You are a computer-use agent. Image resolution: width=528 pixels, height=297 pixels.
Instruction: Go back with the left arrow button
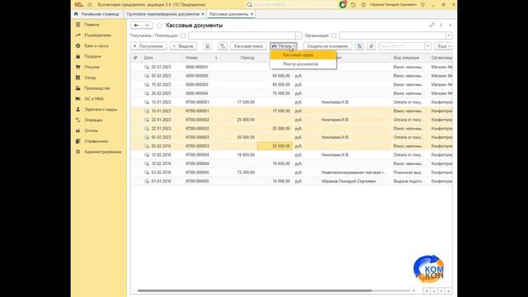[x=136, y=26]
